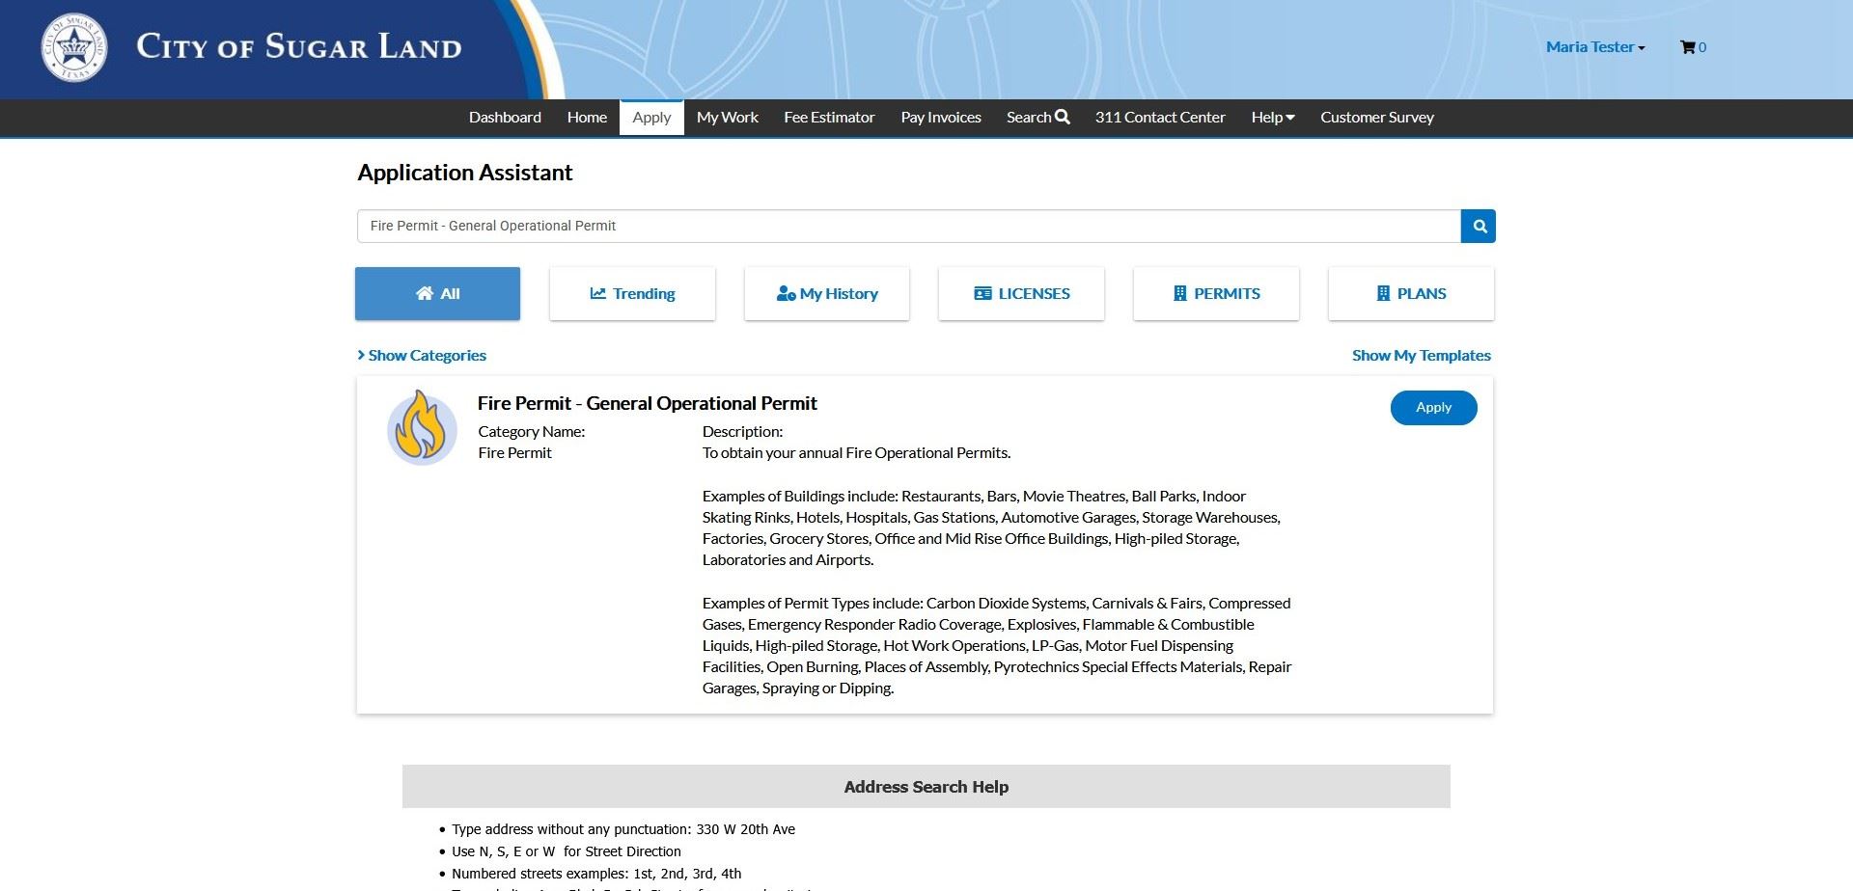Image resolution: width=1853 pixels, height=891 pixels.
Task: Click the Show My Templates link
Action: click(x=1421, y=356)
